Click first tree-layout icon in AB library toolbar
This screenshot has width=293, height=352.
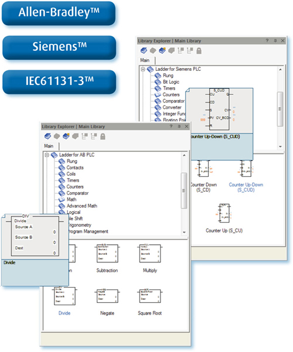[x=84, y=136]
